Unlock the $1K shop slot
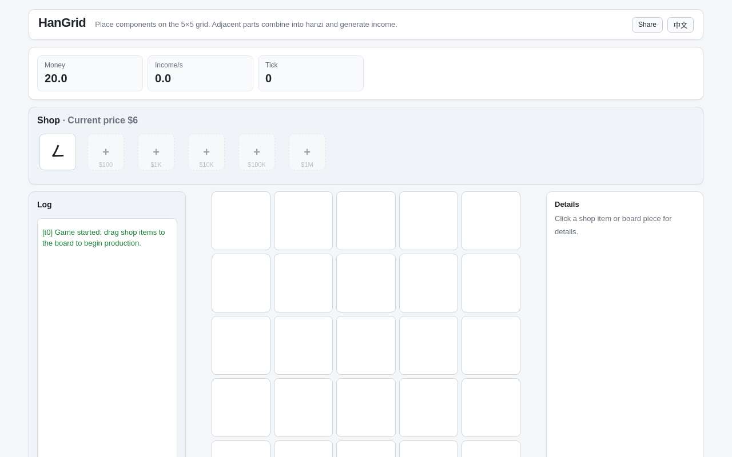This screenshot has width=732, height=457. click(156, 152)
